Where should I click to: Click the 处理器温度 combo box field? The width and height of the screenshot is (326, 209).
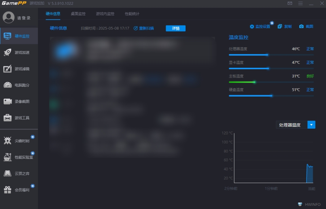(292, 125)
